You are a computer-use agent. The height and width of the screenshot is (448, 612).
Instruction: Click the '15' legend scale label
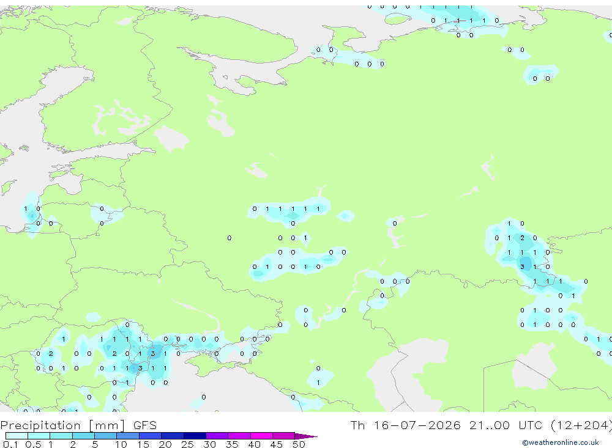[143, 444]
